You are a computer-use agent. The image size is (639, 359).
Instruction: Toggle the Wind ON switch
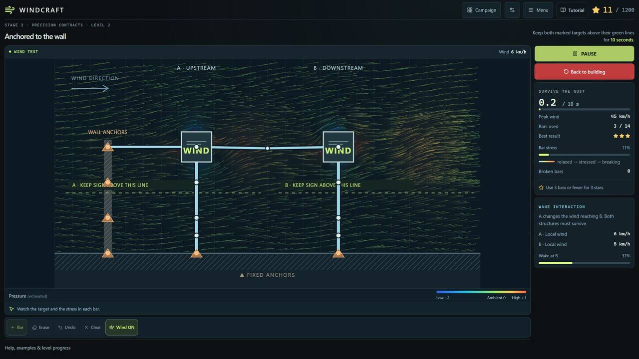pos(122,328)
